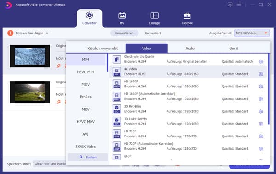
Task: Open the Speichern unter path dropdown
Action: pos(50,164)
